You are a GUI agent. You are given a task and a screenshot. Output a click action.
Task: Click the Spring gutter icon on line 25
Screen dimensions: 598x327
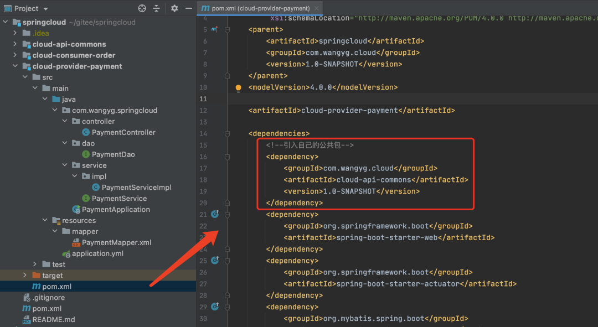(x=215, y=260)
